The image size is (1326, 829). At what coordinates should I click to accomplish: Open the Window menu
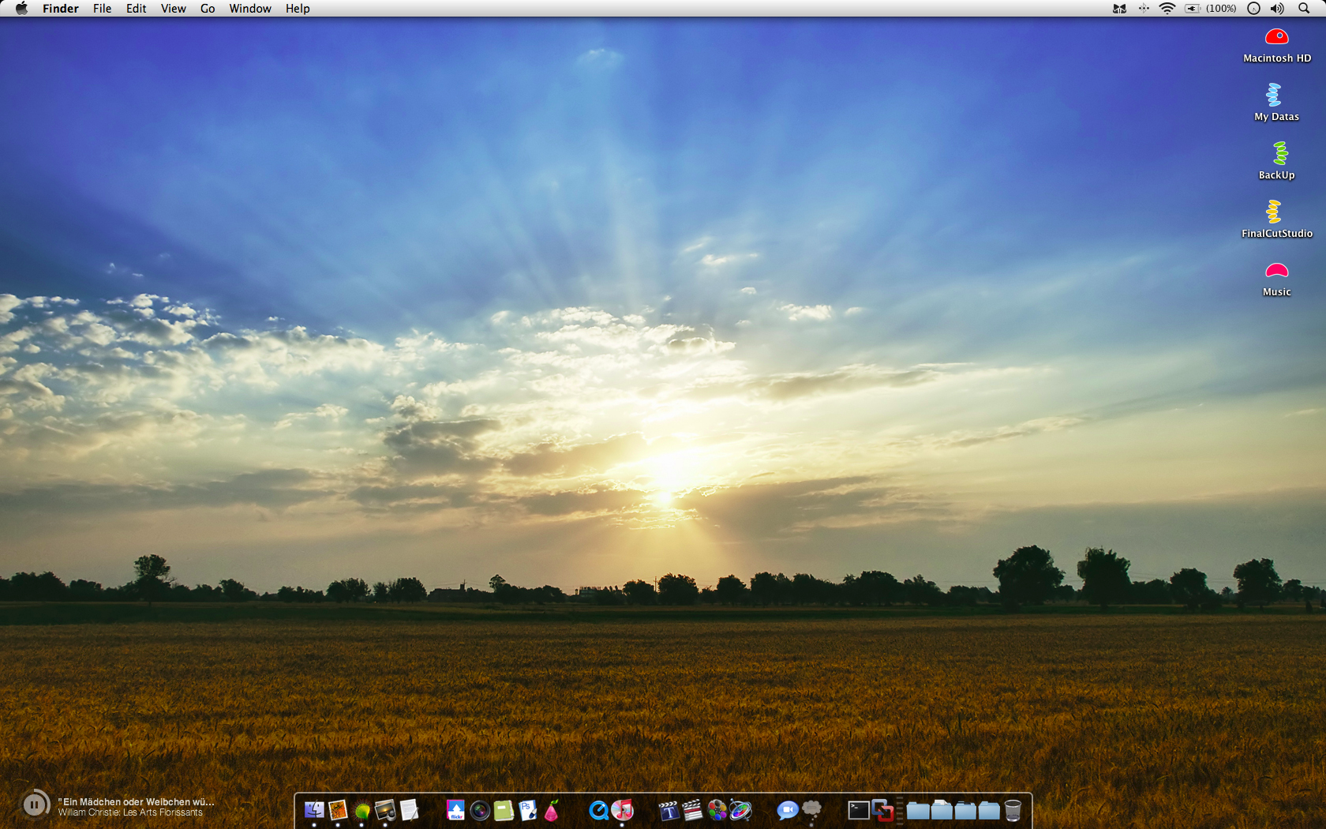250,9
